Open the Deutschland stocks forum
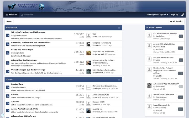The height and width of the screenshot is (118, 189). pos(17,84)
